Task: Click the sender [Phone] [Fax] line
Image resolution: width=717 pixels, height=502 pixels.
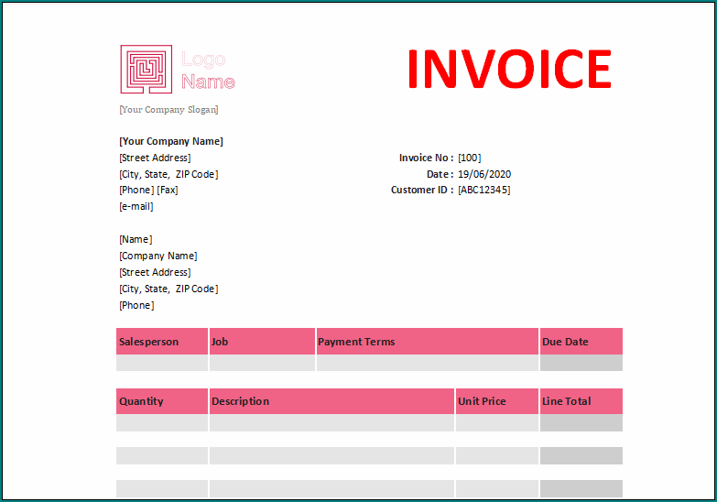Action: pos(148,190)
